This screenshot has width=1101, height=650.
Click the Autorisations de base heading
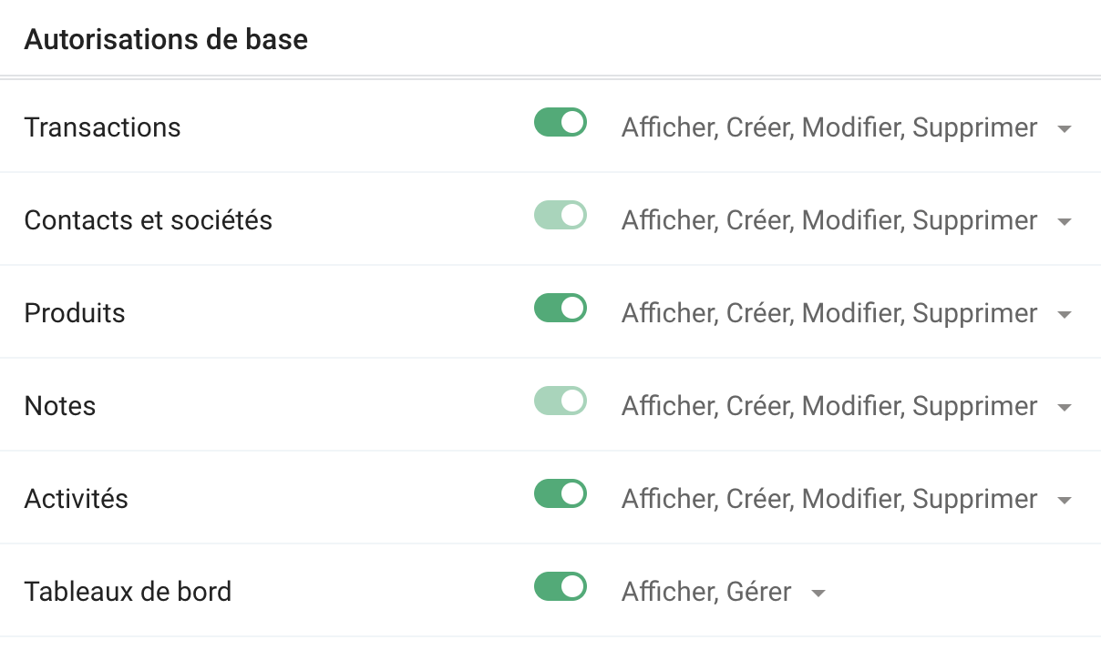(166, 40)
